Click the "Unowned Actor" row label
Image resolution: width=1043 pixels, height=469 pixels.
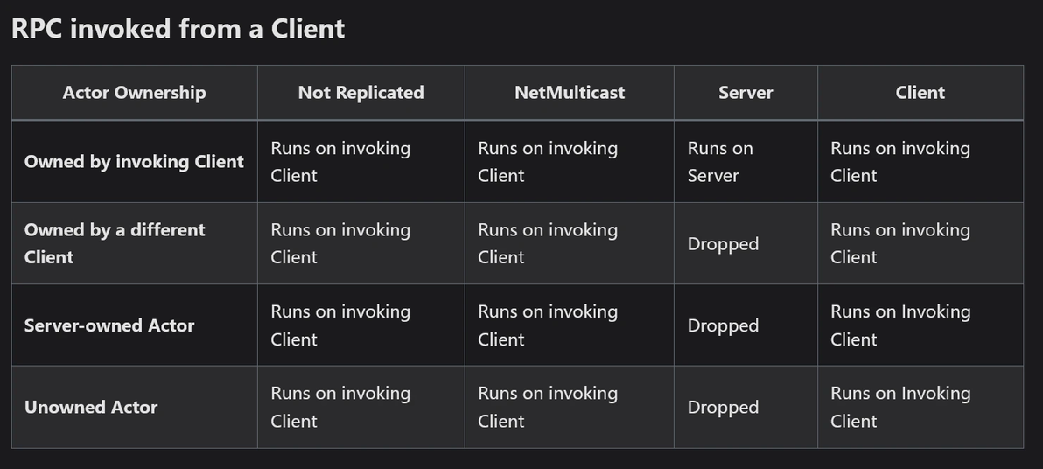[91, 407]
